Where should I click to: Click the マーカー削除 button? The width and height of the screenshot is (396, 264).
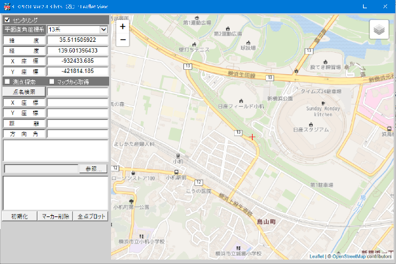pos(55,216)
